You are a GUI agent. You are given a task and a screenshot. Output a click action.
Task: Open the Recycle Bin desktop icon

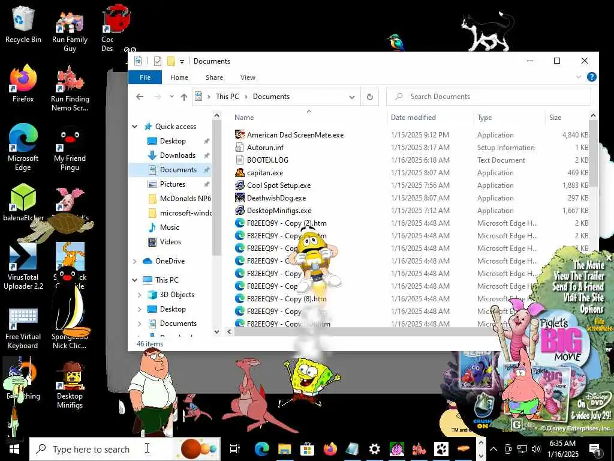coord(23,25)
